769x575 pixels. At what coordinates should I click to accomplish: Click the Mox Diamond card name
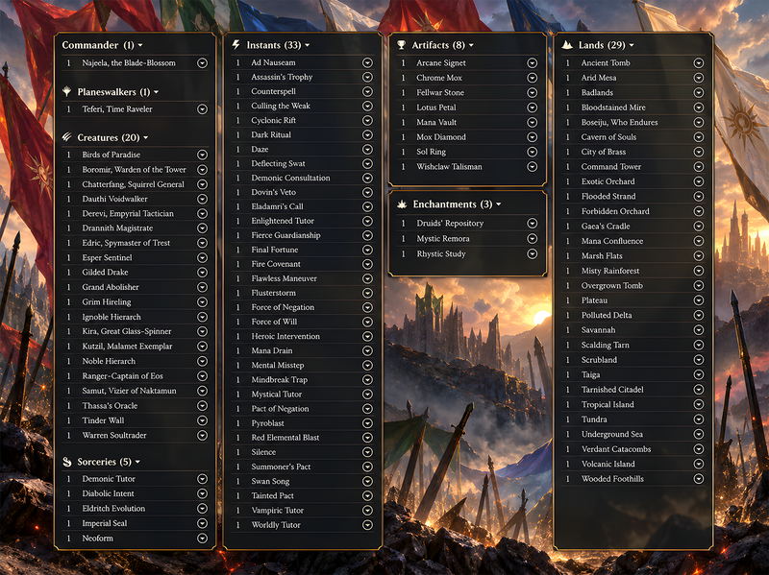tap(441, 137)
